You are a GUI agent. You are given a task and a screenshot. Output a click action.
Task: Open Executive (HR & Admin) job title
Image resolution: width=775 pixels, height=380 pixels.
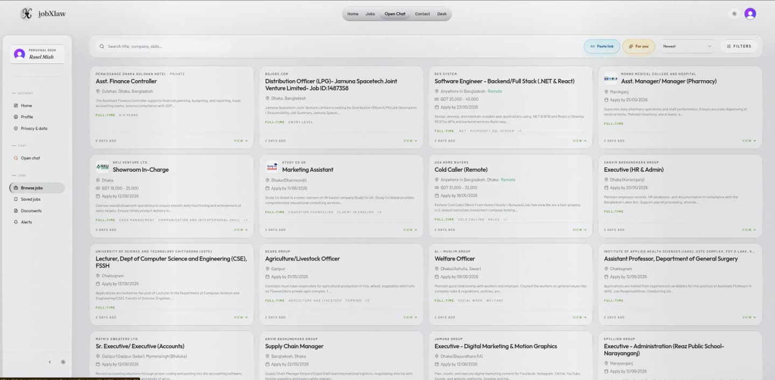pos(634,170)
